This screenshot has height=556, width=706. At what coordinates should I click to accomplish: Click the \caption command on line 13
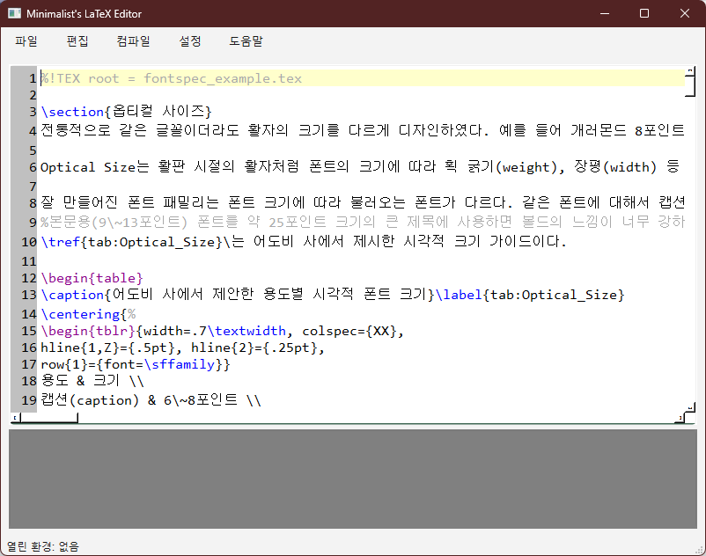click(x=72, y=295)
